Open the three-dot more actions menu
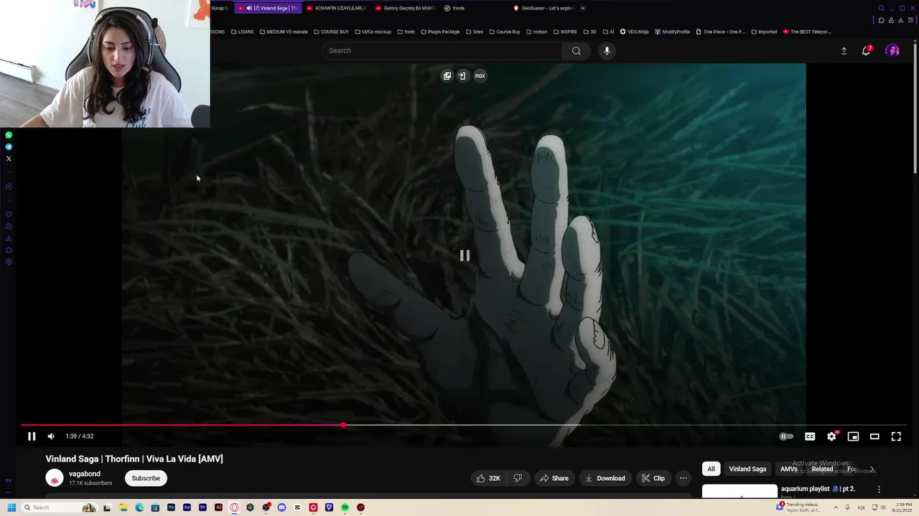Viewport: 919px width, 516px height. (684, 479)
